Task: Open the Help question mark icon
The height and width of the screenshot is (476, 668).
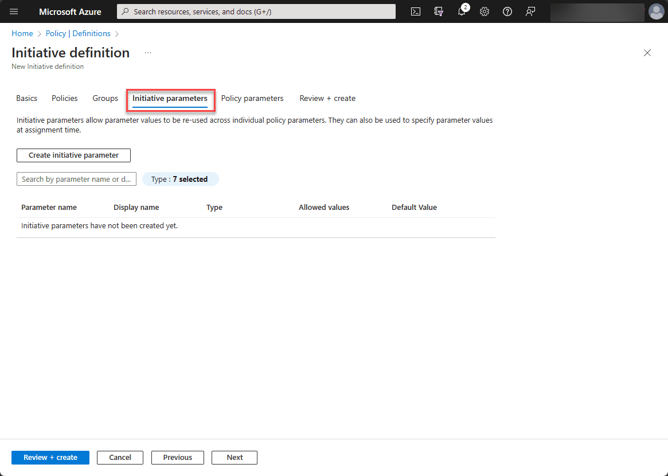Action: pyautogui.click(x=507, y=11)
